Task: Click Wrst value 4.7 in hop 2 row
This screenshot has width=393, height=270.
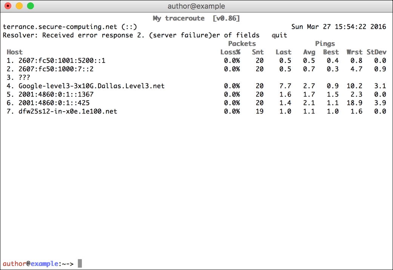Action: 356,69
